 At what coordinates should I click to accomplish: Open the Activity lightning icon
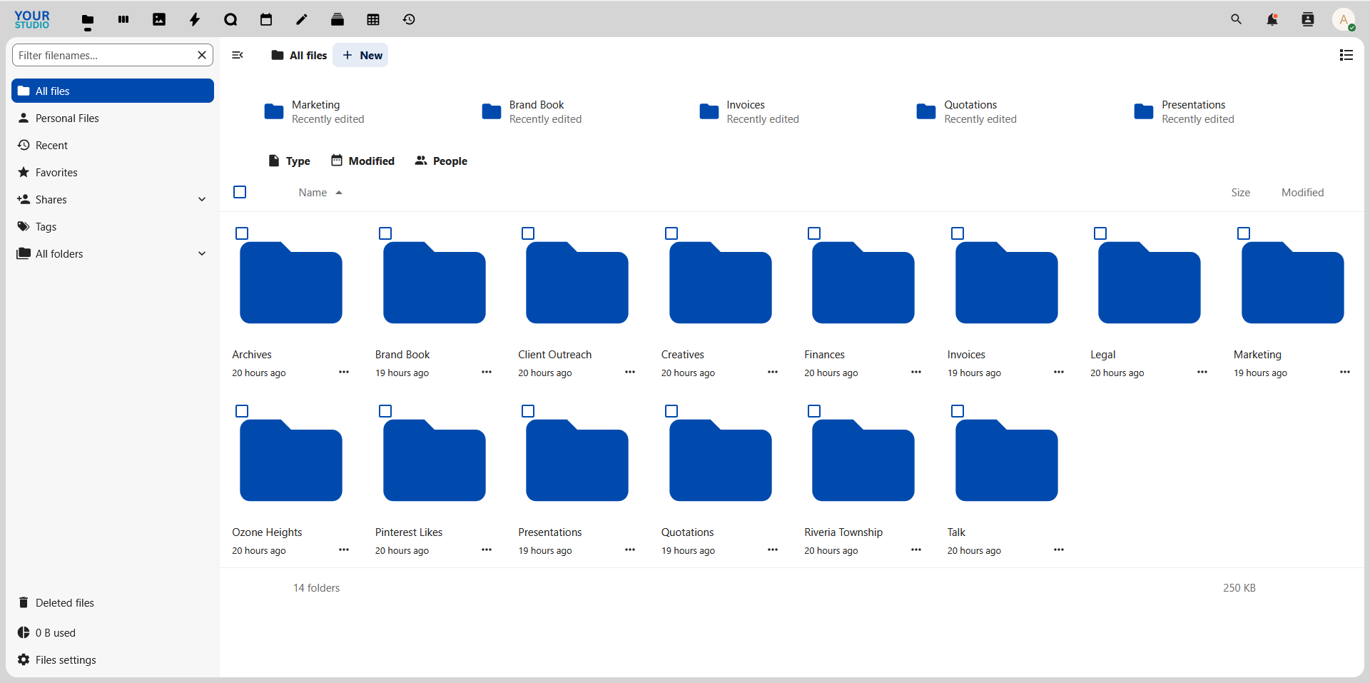pos(195,20)
